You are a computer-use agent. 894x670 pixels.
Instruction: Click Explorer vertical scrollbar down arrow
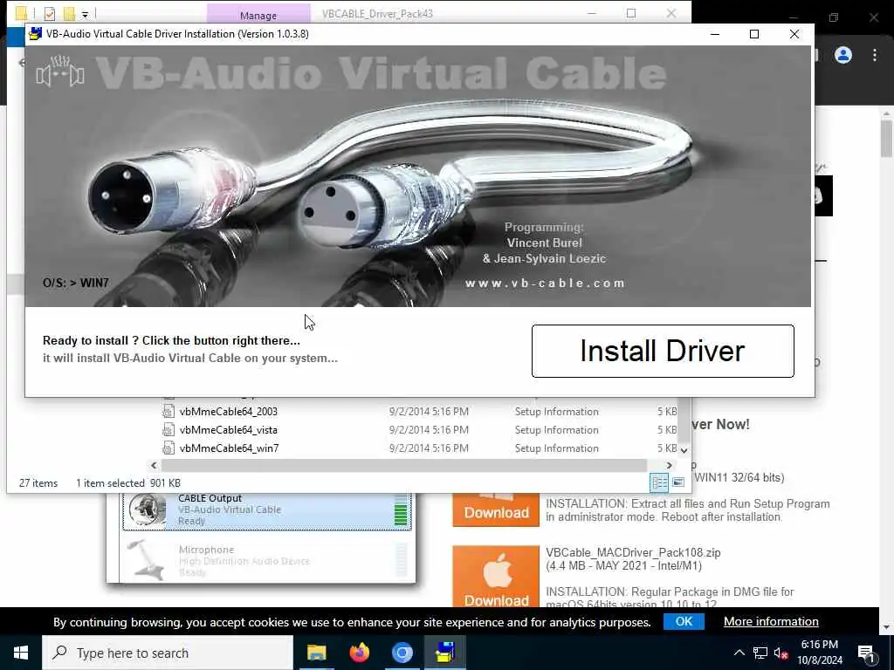click(684, 450)
